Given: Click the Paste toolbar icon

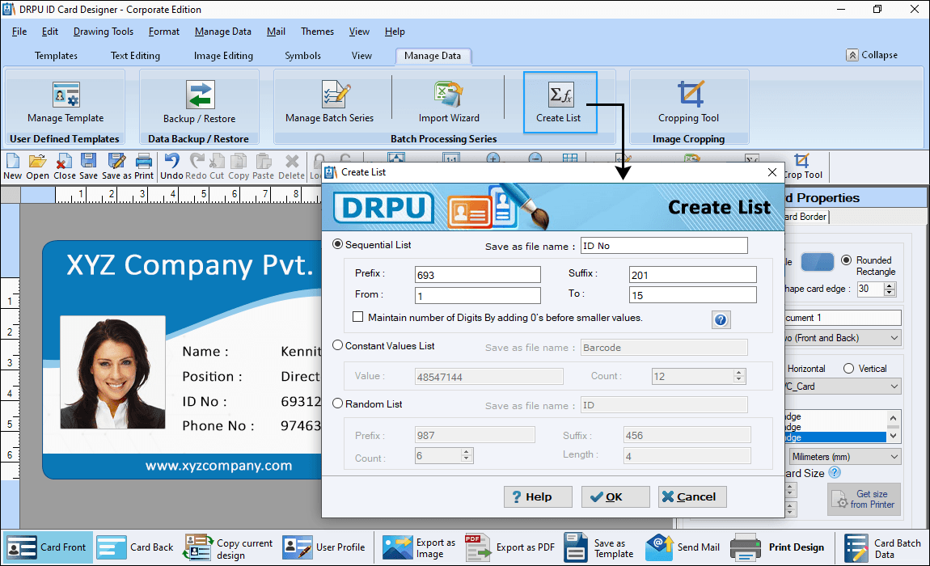Looking at the screenshot, I should [x=263, y=167].
